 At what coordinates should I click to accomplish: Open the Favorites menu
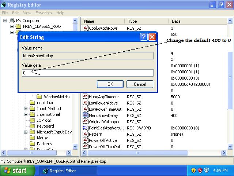[x=44, y=13]
